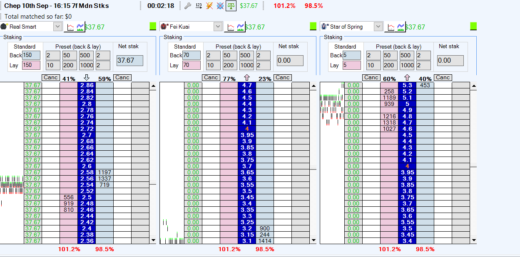Screen dimensions: 520x257
Task: Click the Lay stake field in Real Smart
Action: [31, 65]
